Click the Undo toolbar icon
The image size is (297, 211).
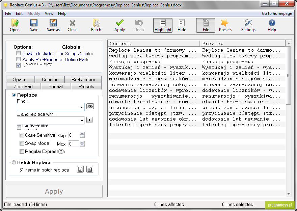point(139,25)
